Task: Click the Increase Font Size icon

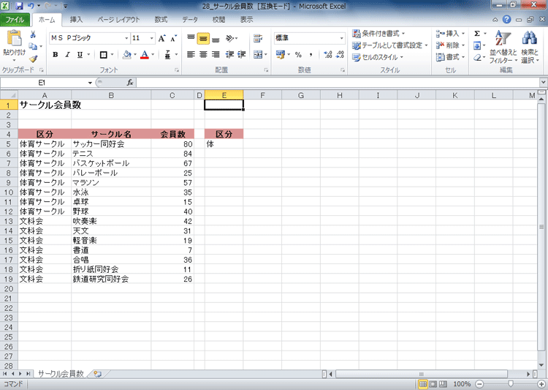Action: click(161, 38)
